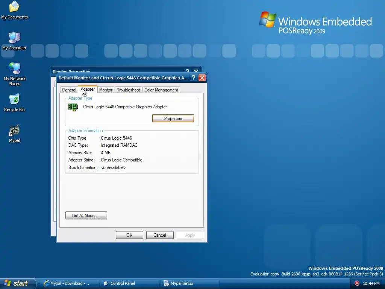
Task: Switch to Mypal Setup taskbar item
Action: (x=190, y=283)
